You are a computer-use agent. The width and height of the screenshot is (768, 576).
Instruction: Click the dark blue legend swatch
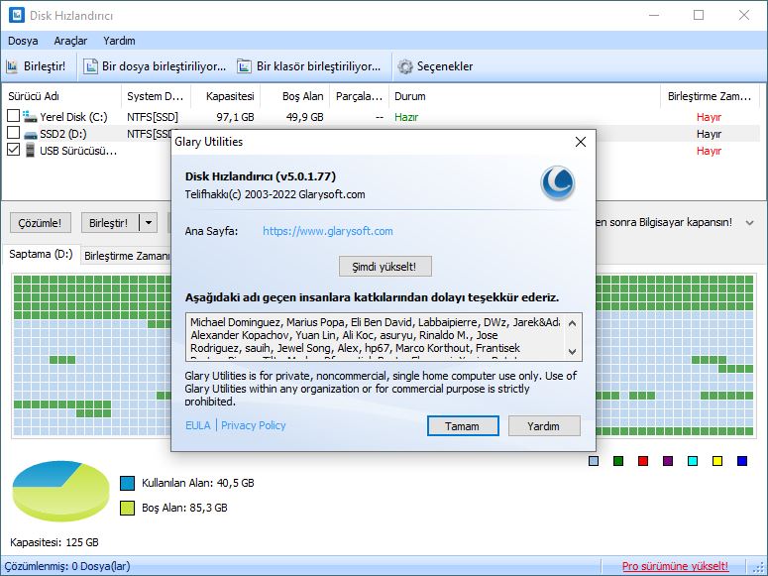[742, 461]
